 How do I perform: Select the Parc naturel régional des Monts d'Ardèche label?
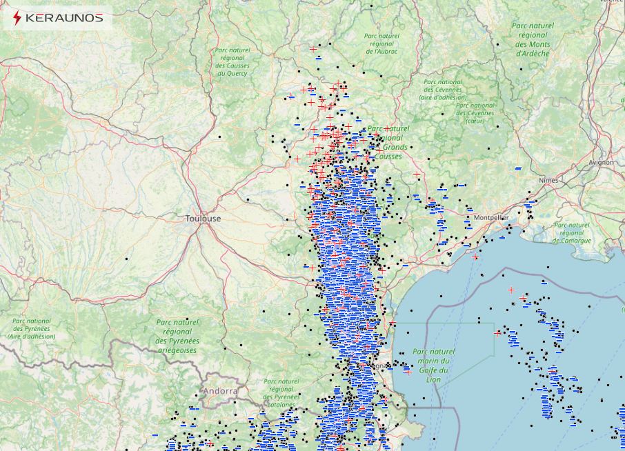[533, 40]
